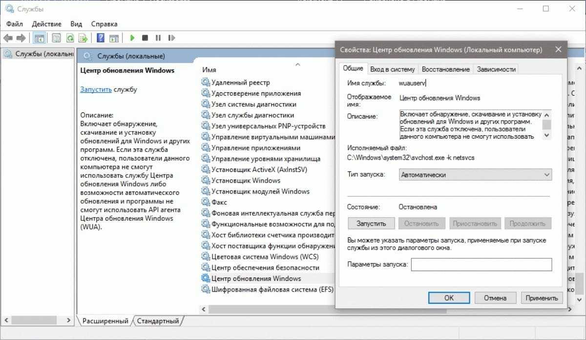Open the Действие menu
586x340 pixels.
coord(46,23)
